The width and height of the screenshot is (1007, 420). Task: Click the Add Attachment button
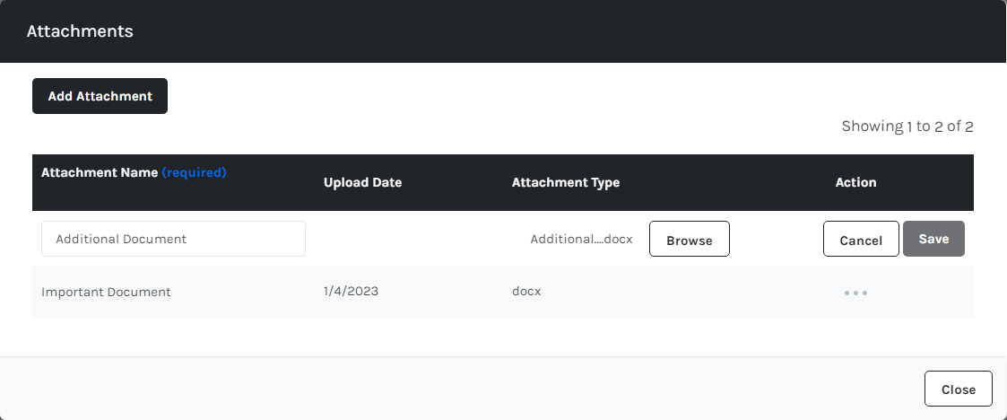pyautogui.click(x=100, y=96)
